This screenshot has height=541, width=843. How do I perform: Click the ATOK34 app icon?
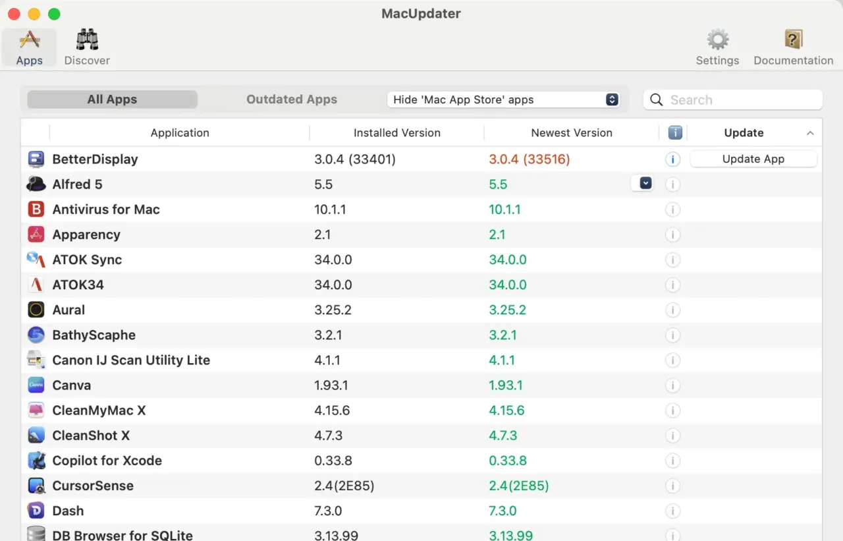click(x=36, y=284)
